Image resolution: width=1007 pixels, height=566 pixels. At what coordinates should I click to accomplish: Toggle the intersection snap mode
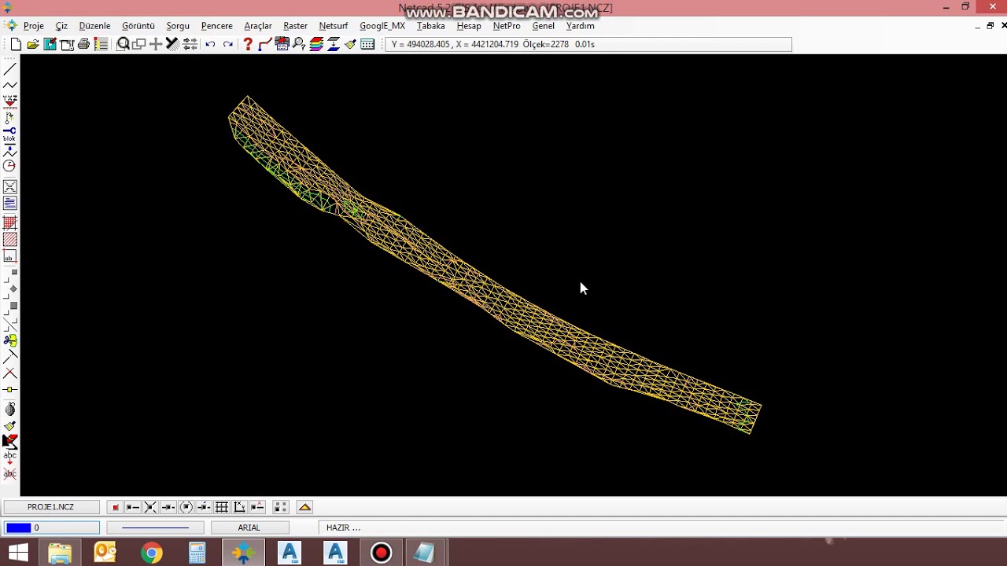(150, 507)
